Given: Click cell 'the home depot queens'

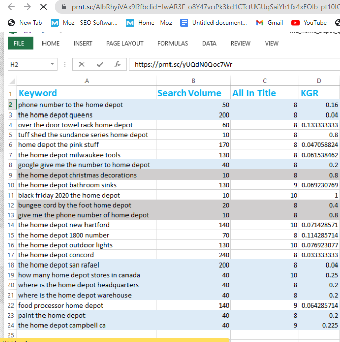Looking at the screenshot, I should pyautogui.click(x=56, y=115).
